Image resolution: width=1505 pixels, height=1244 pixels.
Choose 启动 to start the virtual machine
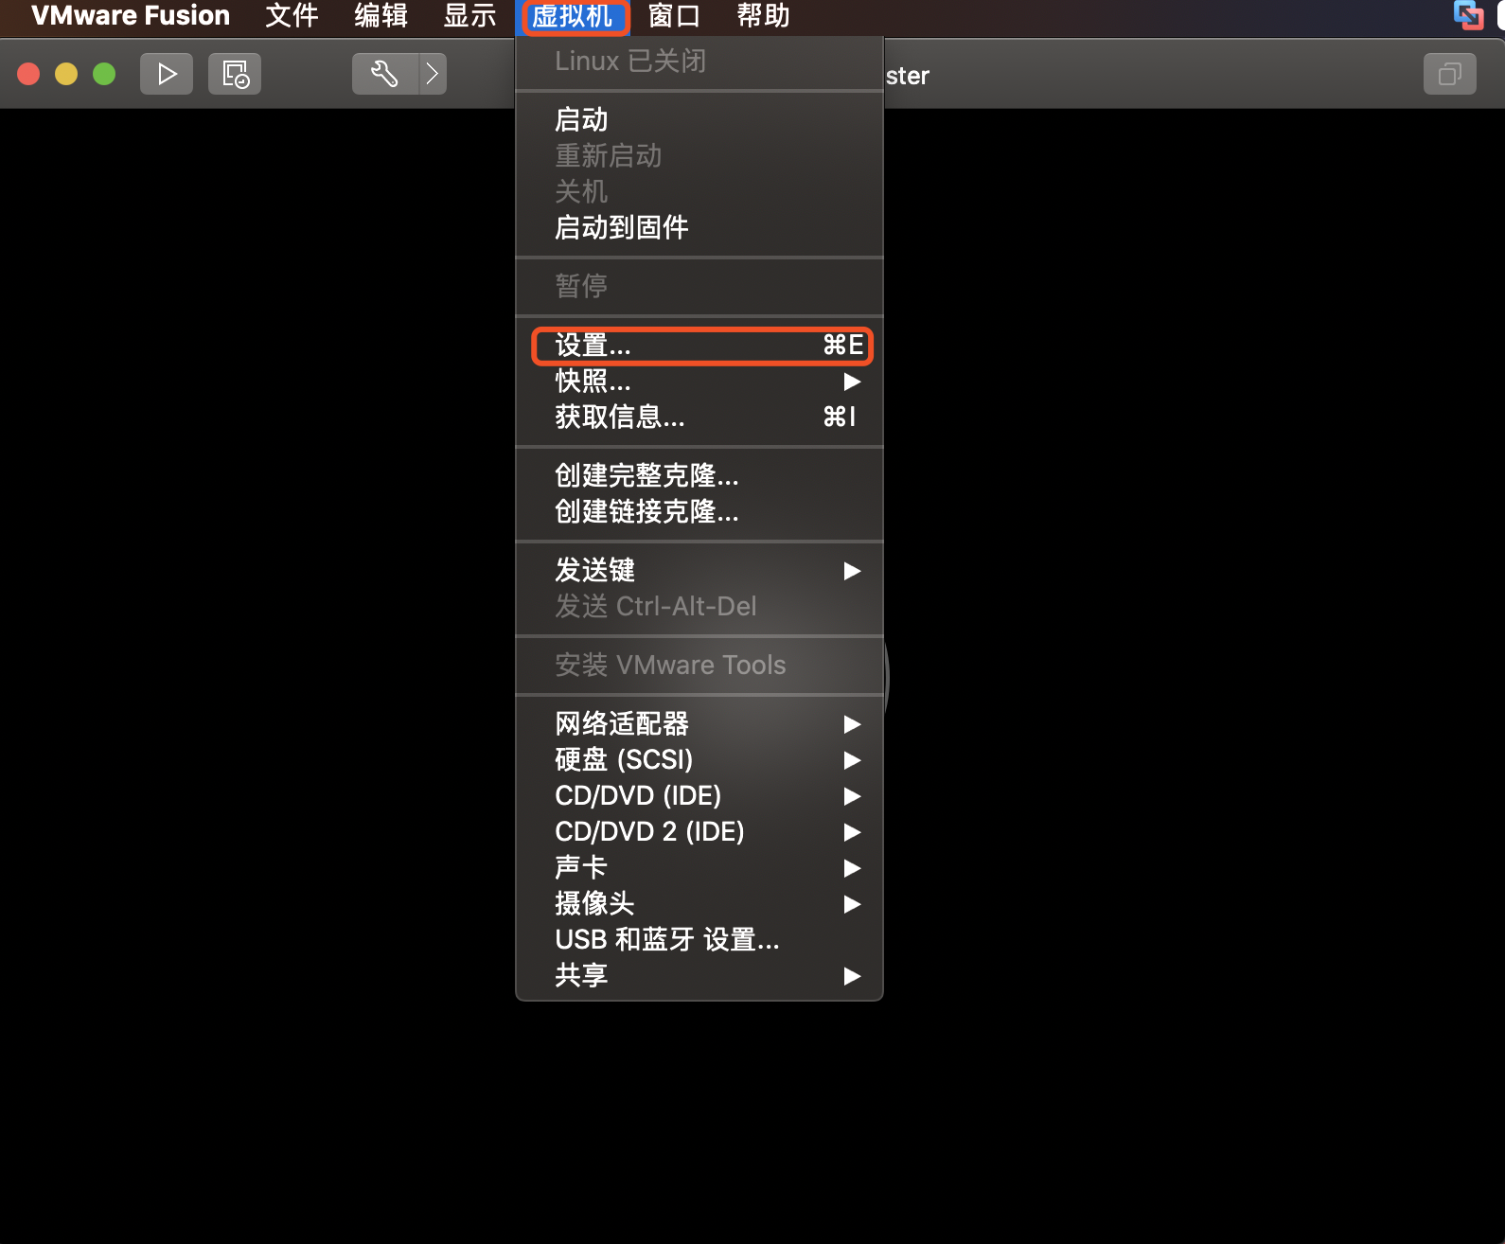[x=699, y=120]
